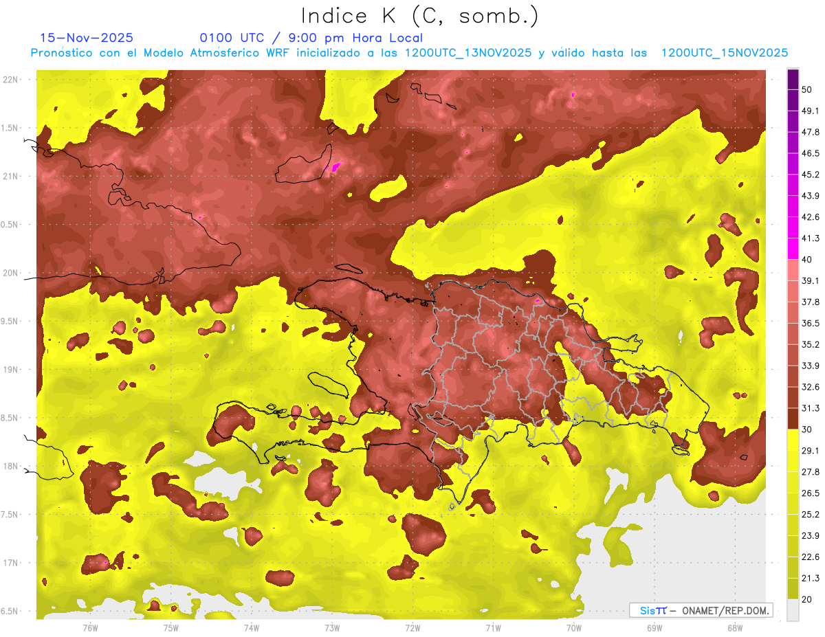Pick the dark brown swatch between 30 and 31.3

click(793, 418)
